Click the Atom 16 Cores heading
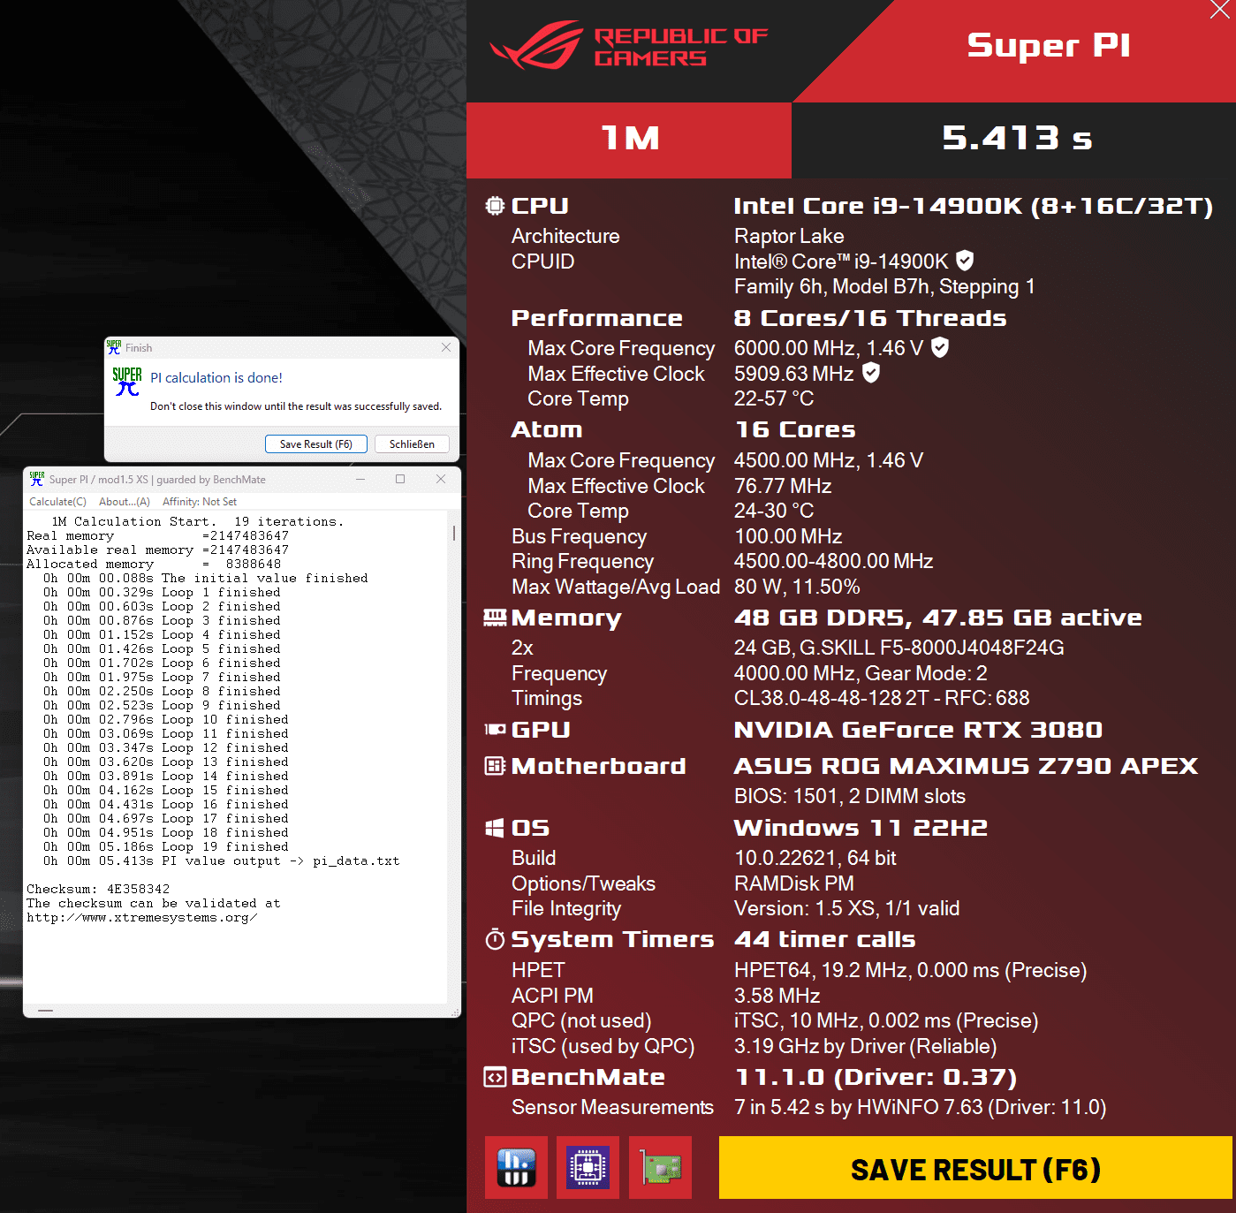This screenshot has width=1236, height=1213. point(795,430)
